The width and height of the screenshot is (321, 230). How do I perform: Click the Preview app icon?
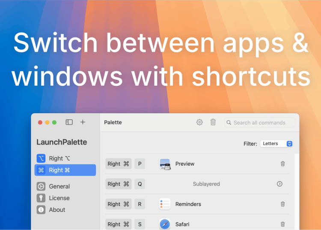click(165, 163)
